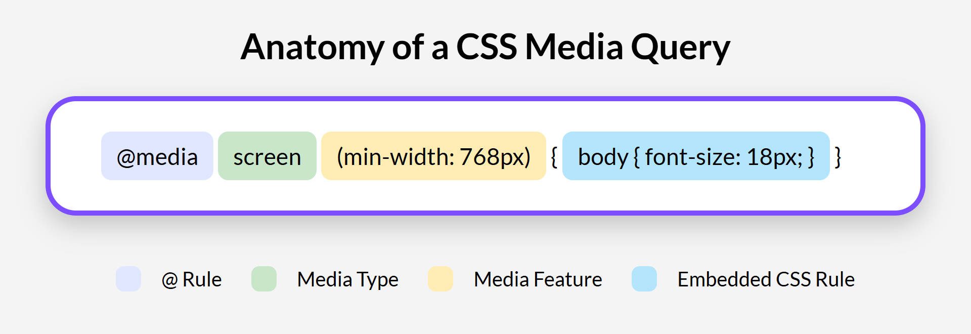
Task: Click the green Media Type legend swatch
Action: [x=264, y=279]
